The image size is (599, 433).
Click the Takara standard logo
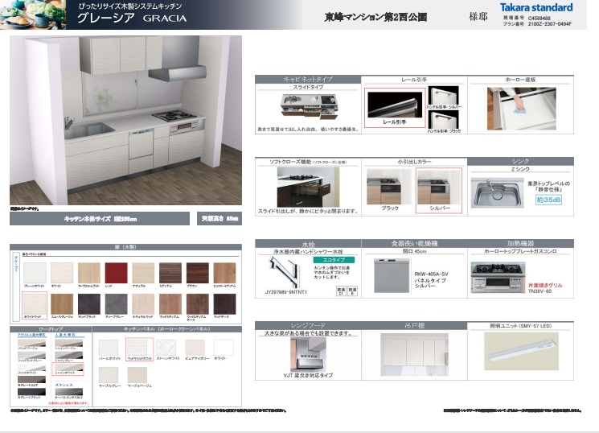(x=536, y=8)
